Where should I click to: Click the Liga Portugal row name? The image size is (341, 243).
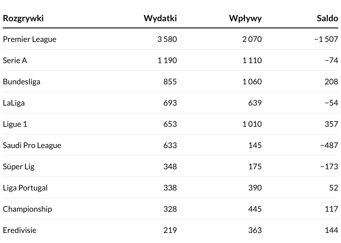tap(25, 188)
